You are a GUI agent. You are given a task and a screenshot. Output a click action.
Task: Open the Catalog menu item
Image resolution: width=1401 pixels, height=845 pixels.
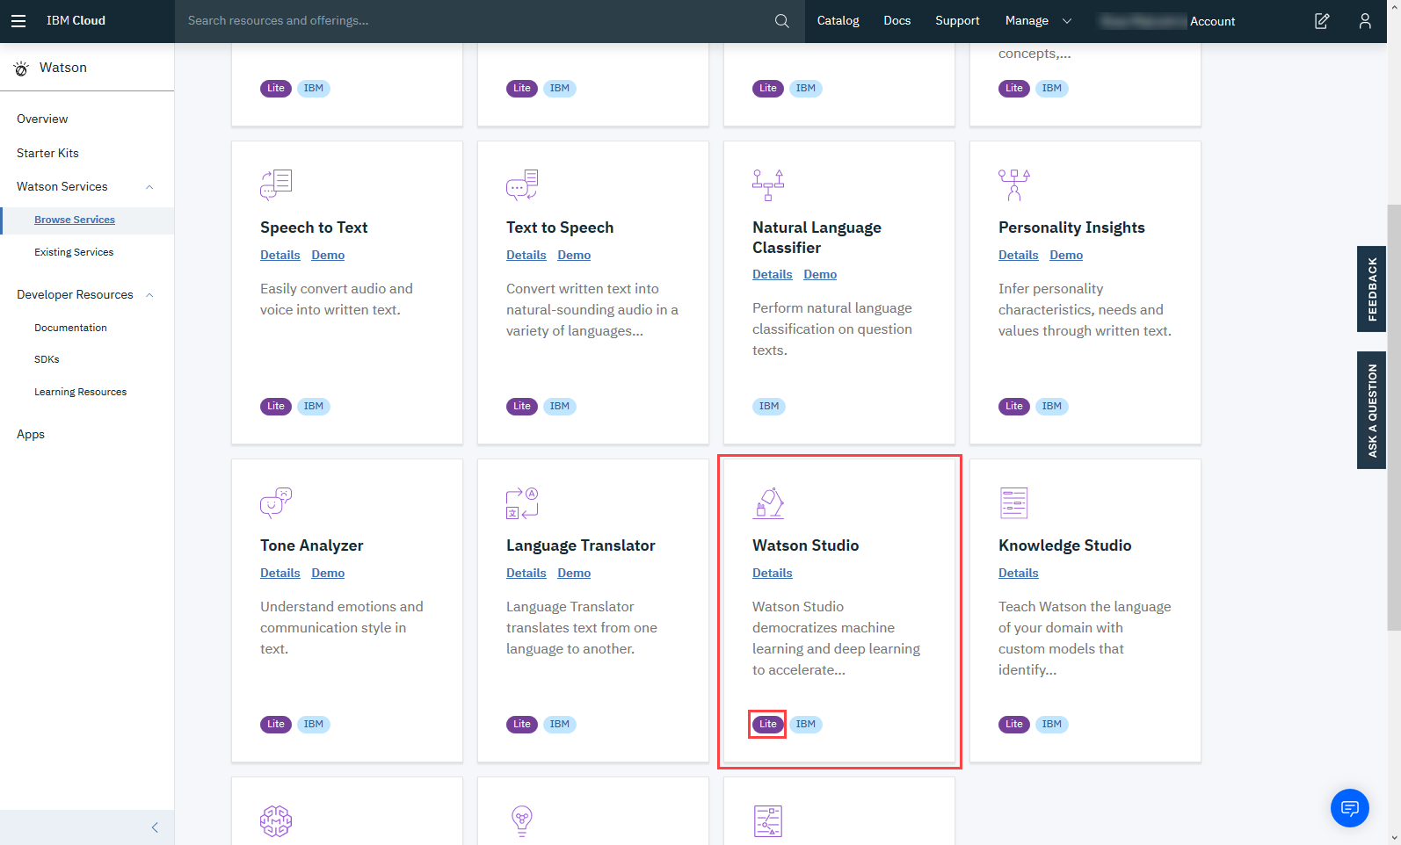click(838, 21)
